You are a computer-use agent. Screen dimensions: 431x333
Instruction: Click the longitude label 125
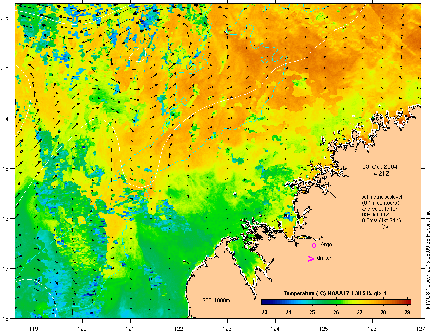324,328
